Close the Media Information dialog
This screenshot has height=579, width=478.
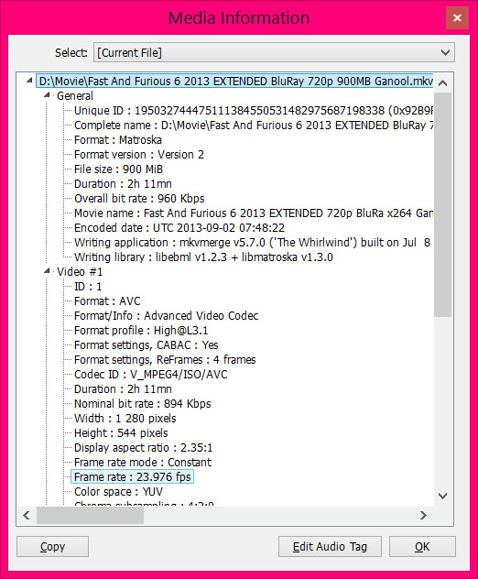click(457, 17)
